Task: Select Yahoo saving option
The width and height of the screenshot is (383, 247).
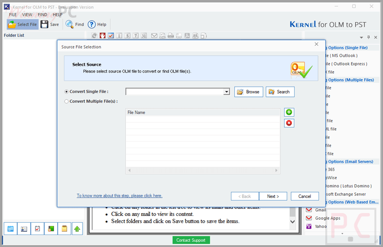Action: tap(316, 226)
